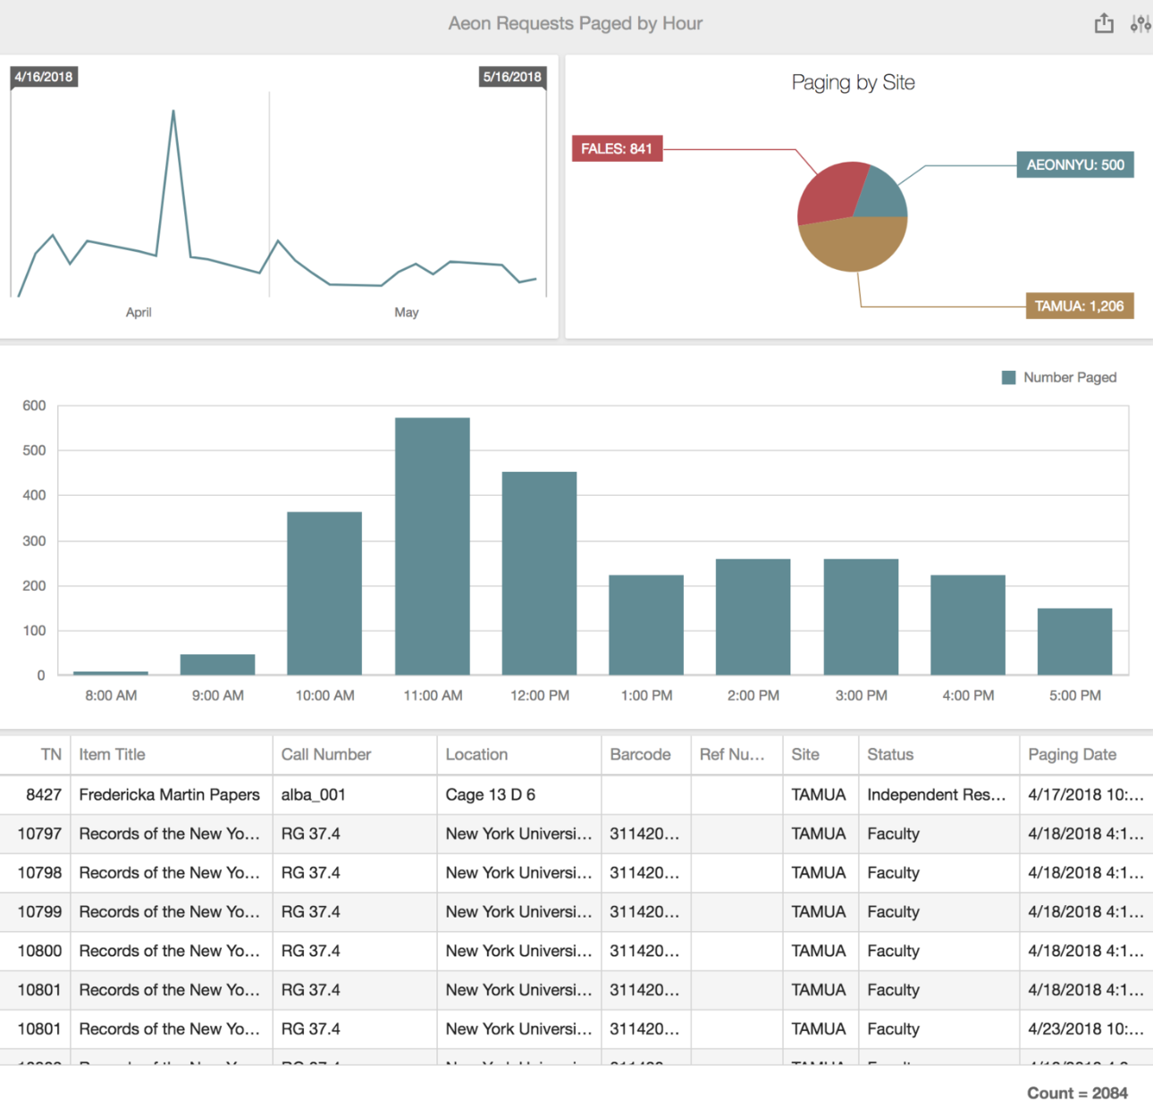Click the Status column header

[890, 755]
